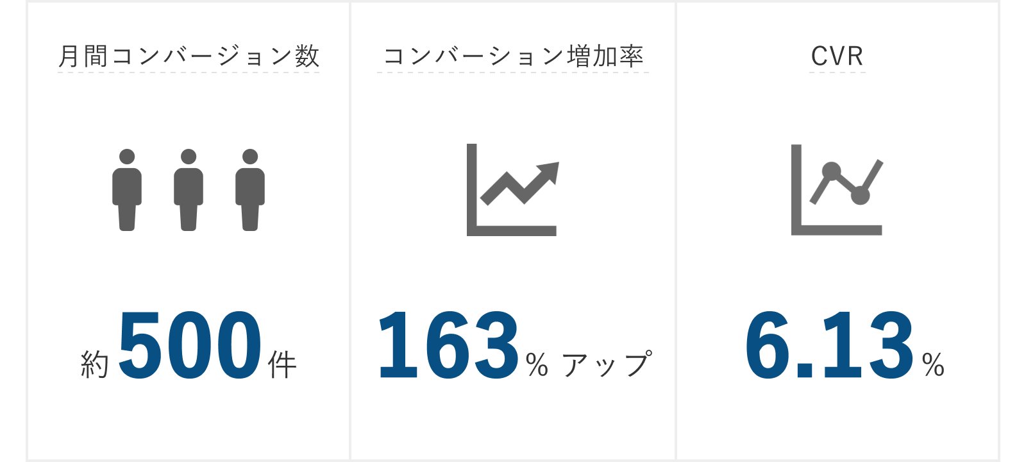Click the left person silhouette icon

click(127, 190)
